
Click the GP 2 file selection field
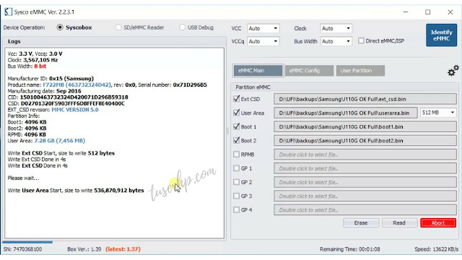coord(365,182)
